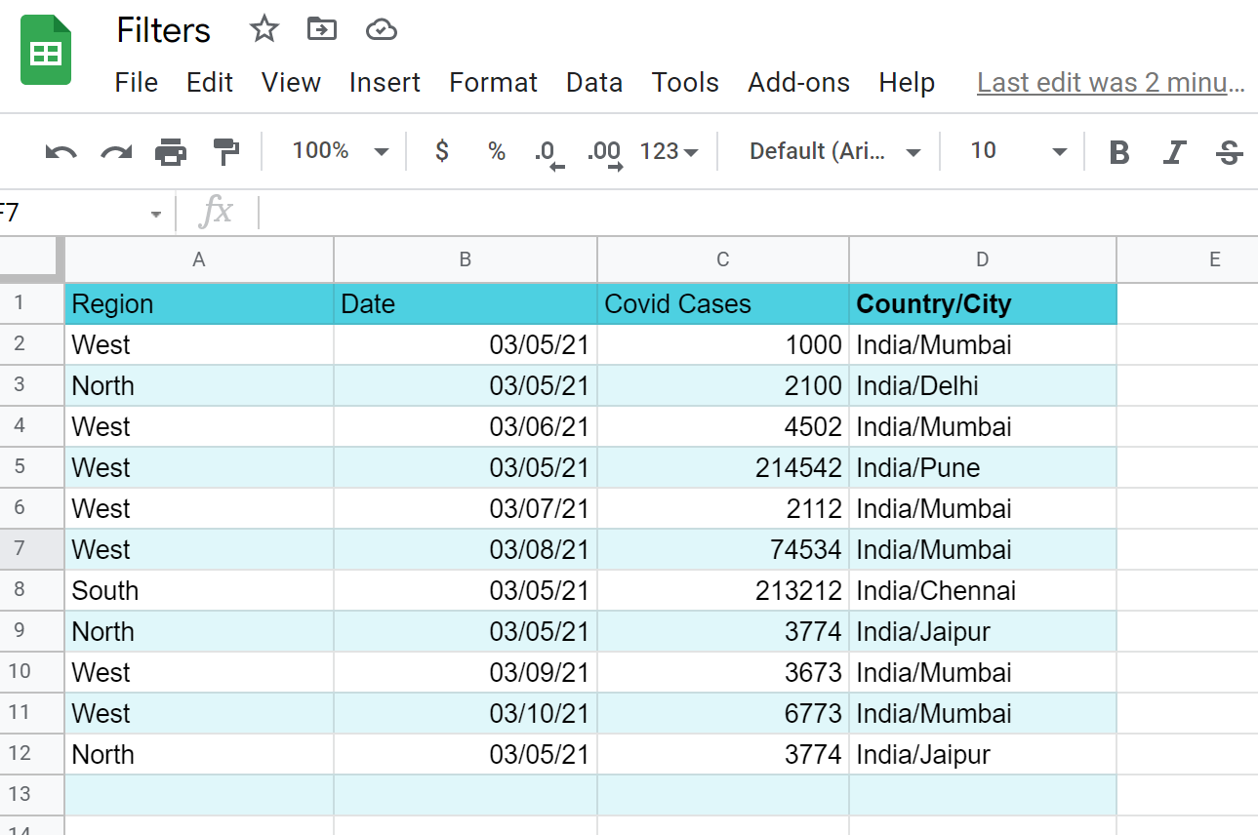Open the font size 10 dropdown
The width and height of the screenshot is (1258, 835).
pos(1017,151)
